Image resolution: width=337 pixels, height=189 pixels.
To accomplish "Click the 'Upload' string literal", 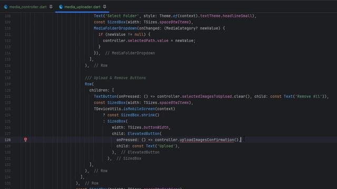I will click(166, 146).
